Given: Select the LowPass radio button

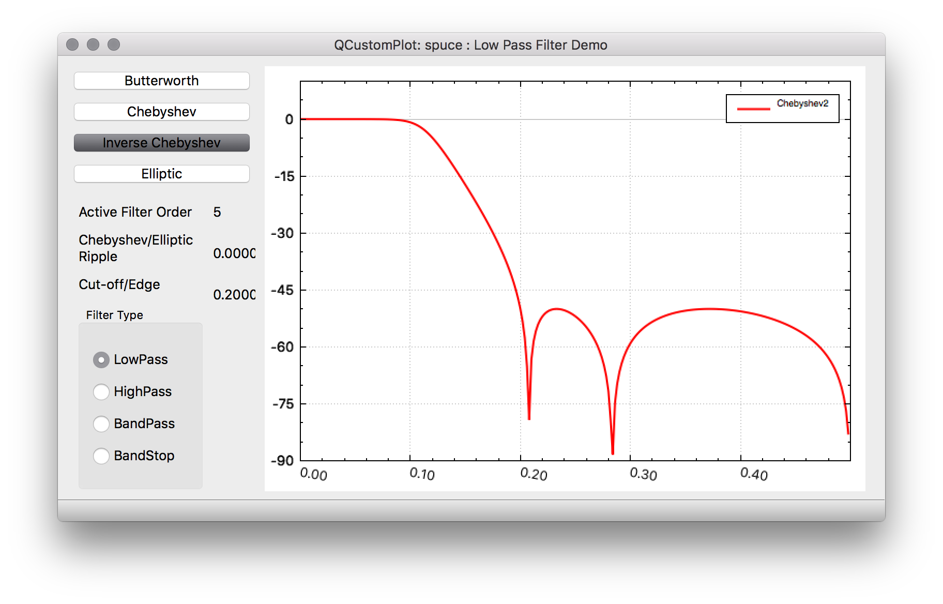Looking at the screenshot, I should (101, 360).
